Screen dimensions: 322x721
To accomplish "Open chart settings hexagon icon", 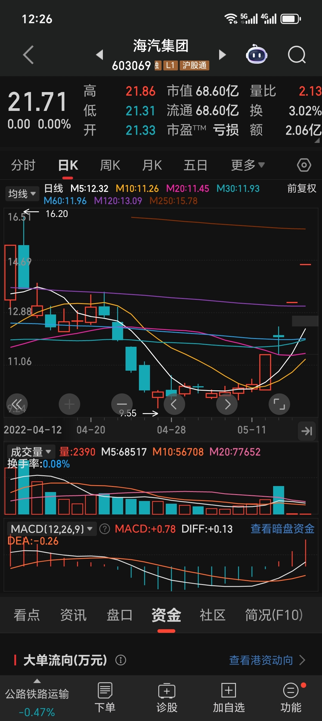I will [304, 165].
